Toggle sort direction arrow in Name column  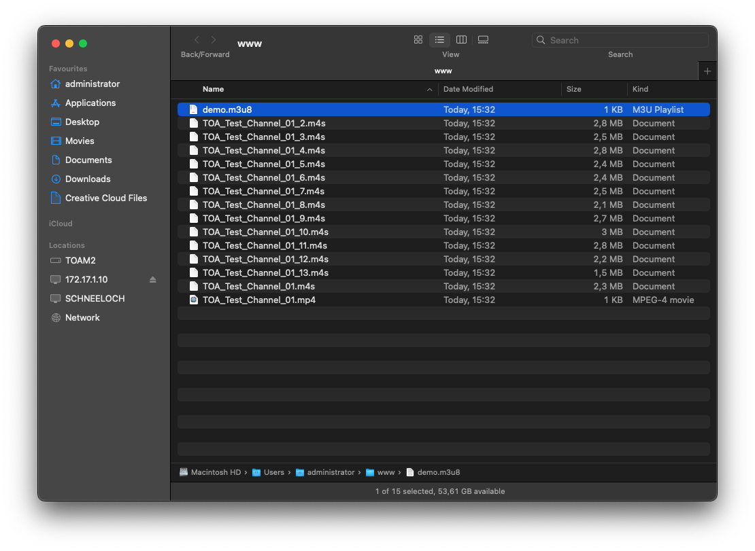(429, 90)
